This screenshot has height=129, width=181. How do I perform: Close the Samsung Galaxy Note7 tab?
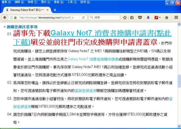pyautogui.click(x=48, y=10)
